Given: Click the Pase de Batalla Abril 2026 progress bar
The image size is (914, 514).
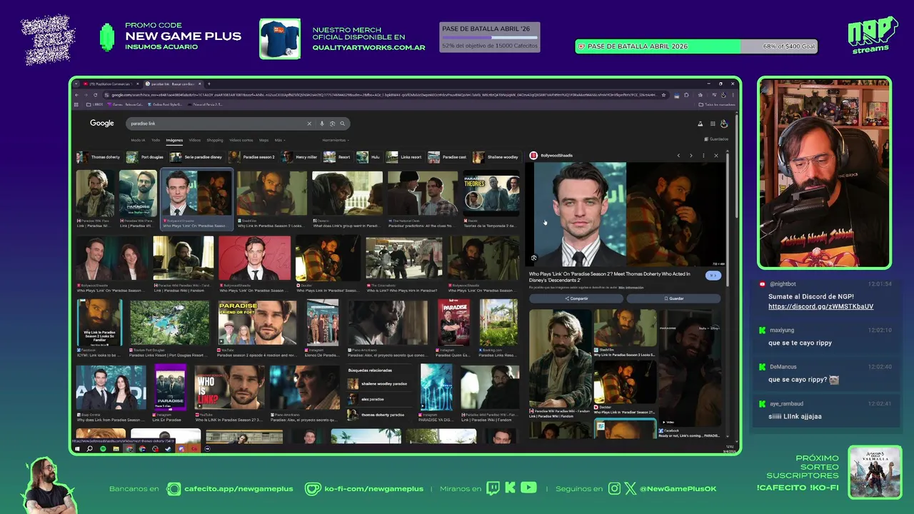Looking at the screenshot, I should tap(696, 46).
